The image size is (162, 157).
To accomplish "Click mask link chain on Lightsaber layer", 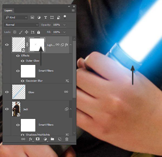I will pos(27,45).
